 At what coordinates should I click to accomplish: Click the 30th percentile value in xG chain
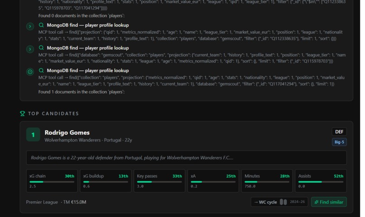point(69,176)
